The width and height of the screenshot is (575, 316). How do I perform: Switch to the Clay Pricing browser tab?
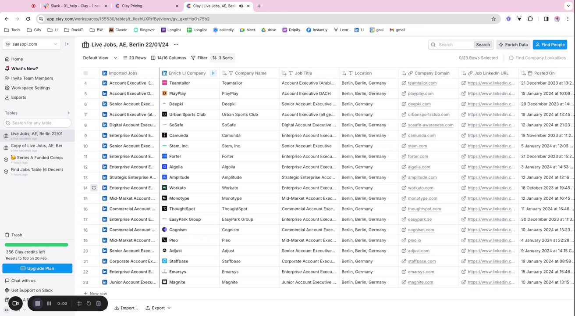pos(146,6)
